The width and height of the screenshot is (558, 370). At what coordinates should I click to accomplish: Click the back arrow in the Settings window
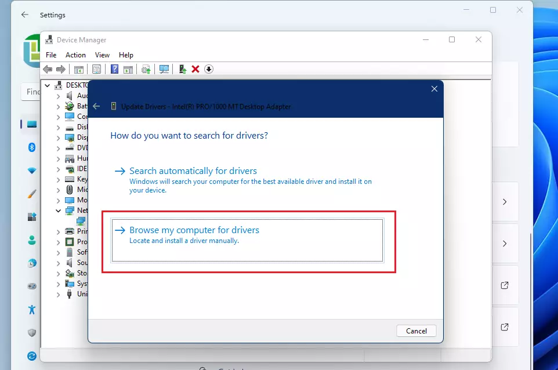24,14
